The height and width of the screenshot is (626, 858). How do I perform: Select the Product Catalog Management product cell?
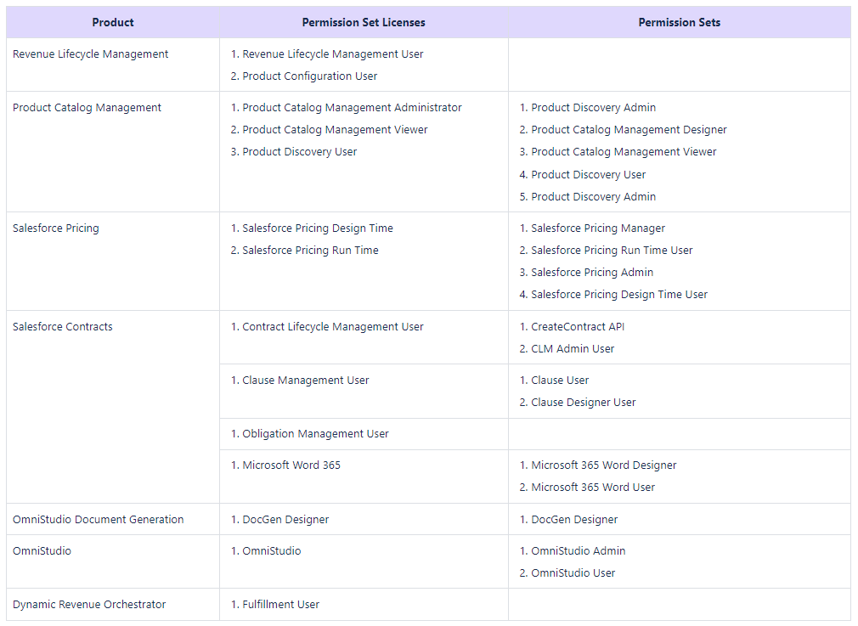click(113, 151)
